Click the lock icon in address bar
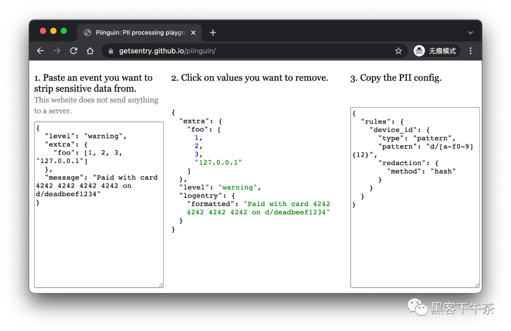Image resolution: width=511 pixels, height=331 pixels. click(111, 51)
